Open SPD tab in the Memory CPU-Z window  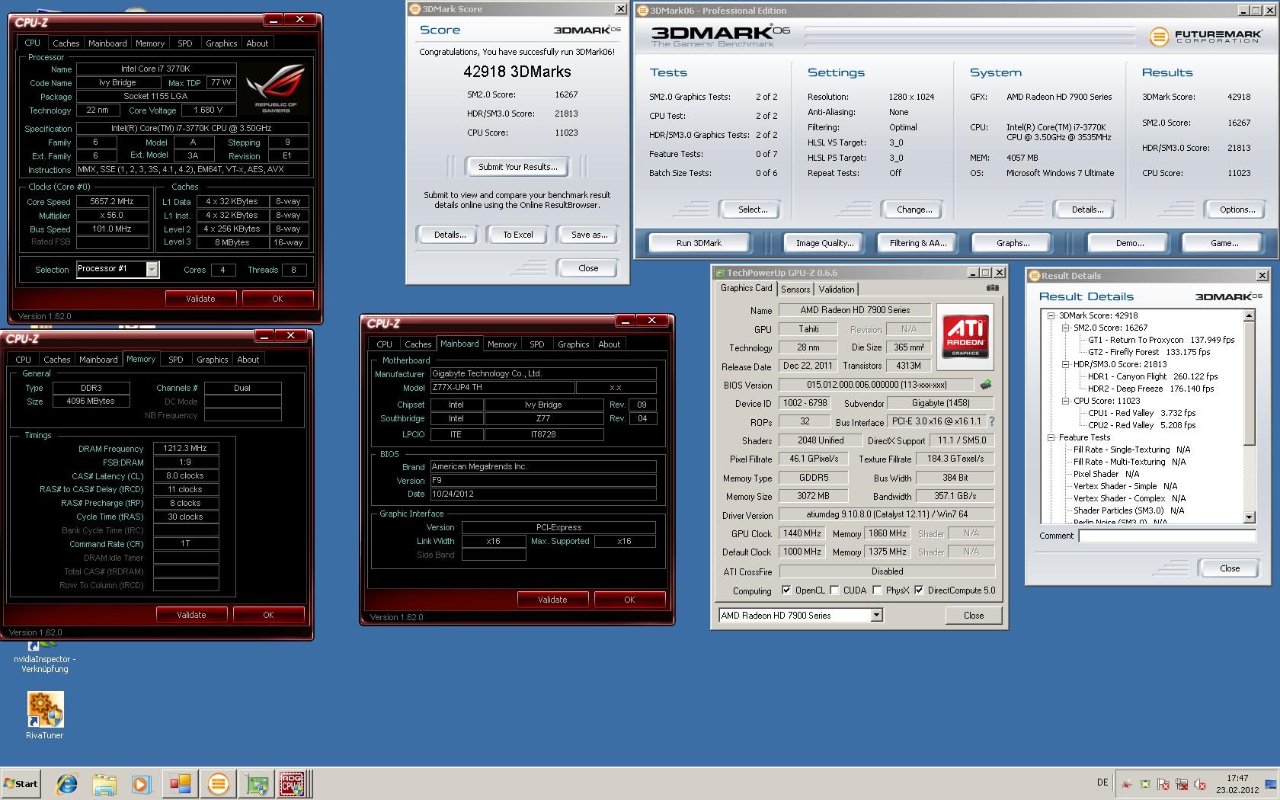tap(176, 360)
